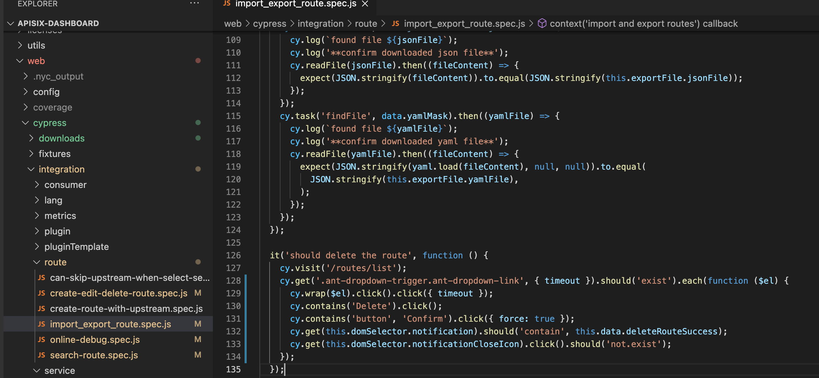Expand the fixtures folder
The height and width of the screenshot is (378, 819).
pos(31,154)
